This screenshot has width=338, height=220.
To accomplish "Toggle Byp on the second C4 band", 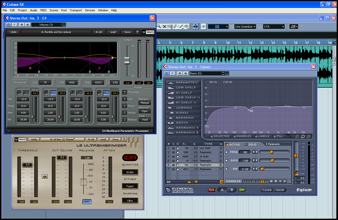I will (x=53, y=93).
